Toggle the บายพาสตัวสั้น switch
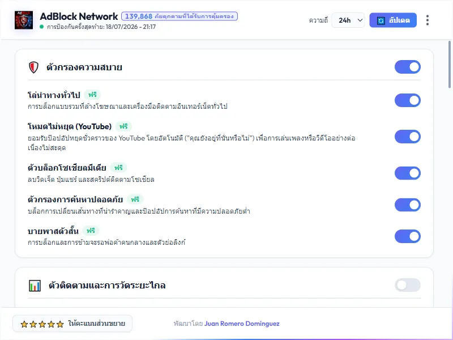The height and width of the screenshot is (340, 453). click(x=407, y=236)
